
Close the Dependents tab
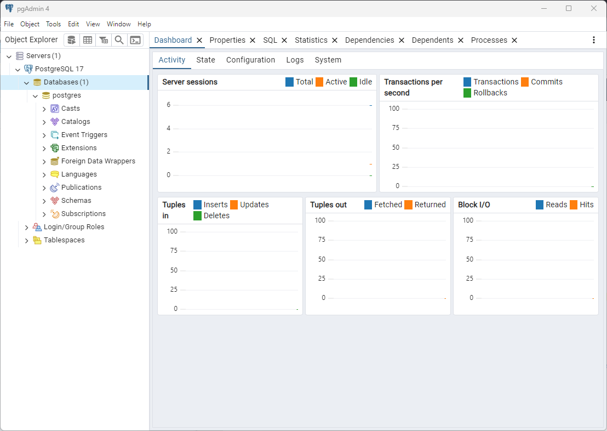coord(461,41)
